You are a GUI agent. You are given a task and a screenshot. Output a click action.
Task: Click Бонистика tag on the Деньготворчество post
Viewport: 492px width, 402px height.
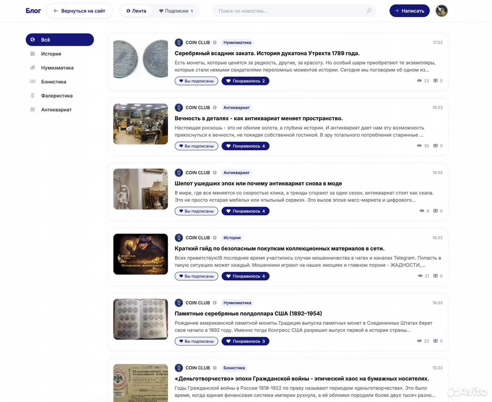tap(234, 368)
